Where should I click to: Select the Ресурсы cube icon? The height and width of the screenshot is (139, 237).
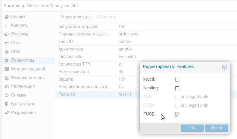tap(7, 34)
